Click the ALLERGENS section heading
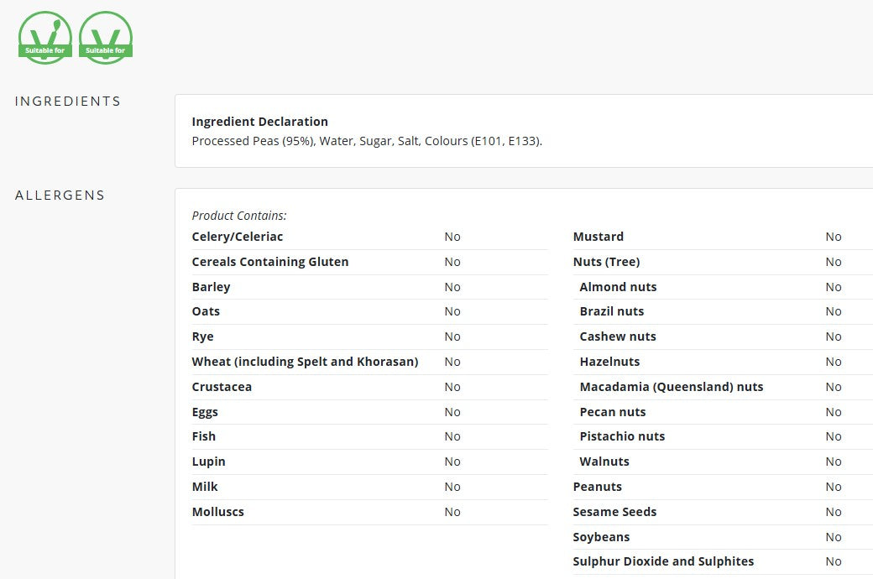The image size is (873, 579). click(x=60, y=196)
